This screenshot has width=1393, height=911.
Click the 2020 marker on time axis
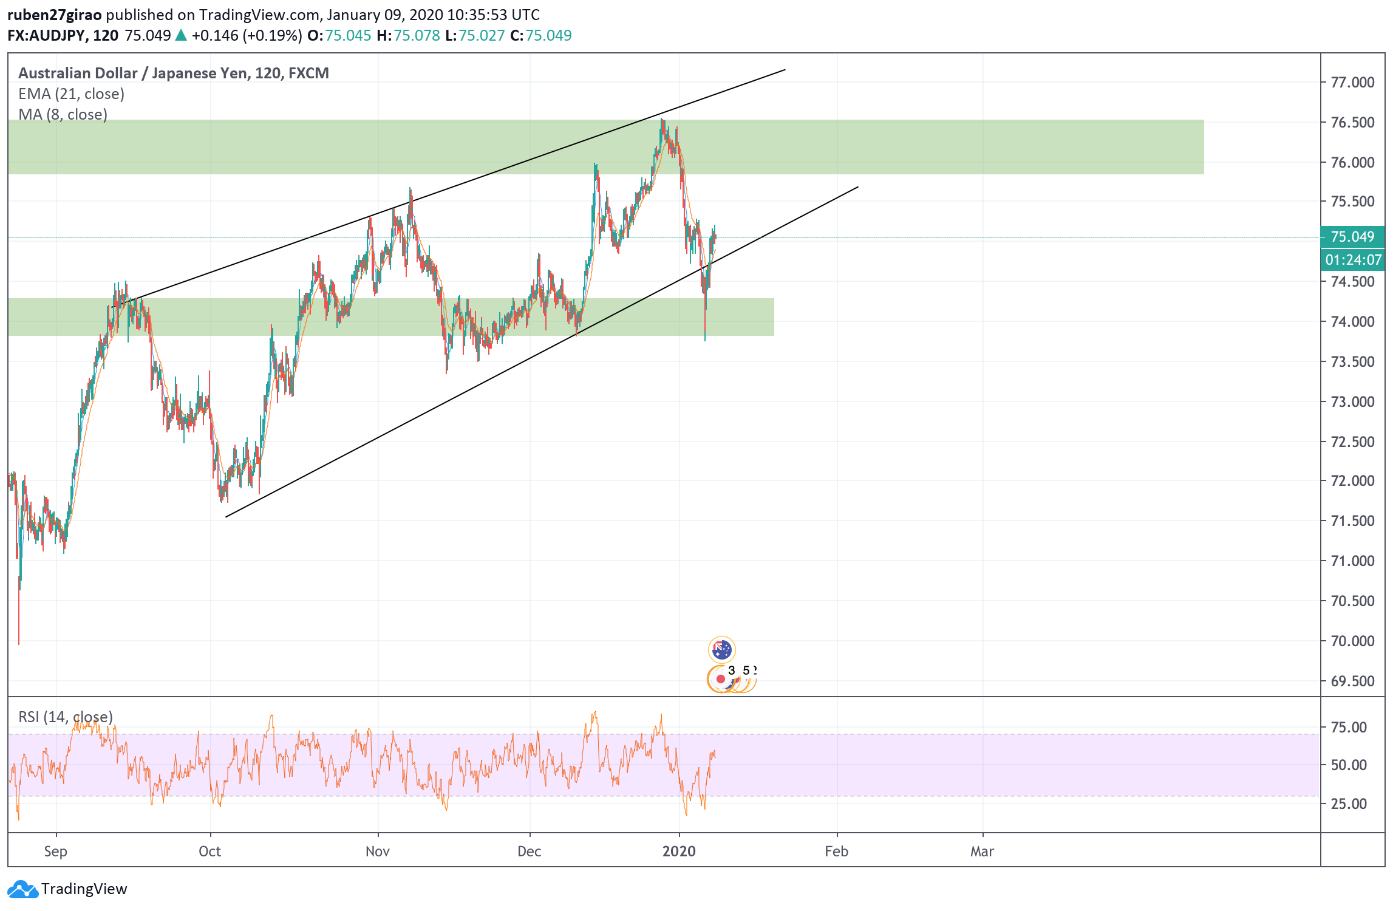(679, 851)
